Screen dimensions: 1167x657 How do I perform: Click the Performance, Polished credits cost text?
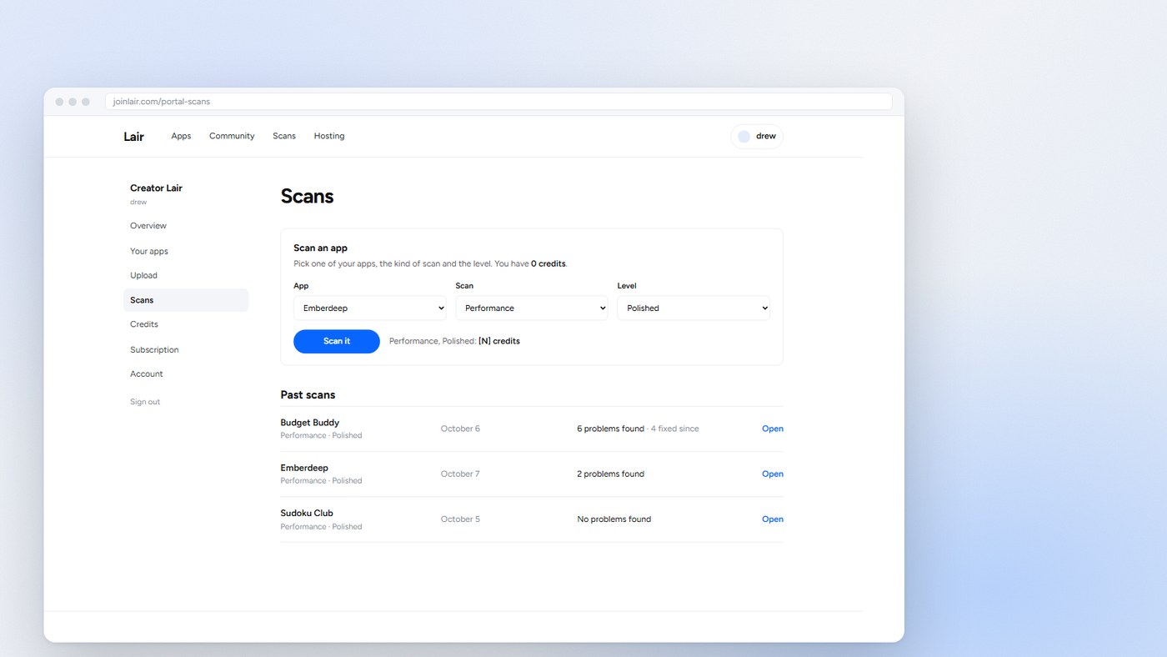coord(454,341)
